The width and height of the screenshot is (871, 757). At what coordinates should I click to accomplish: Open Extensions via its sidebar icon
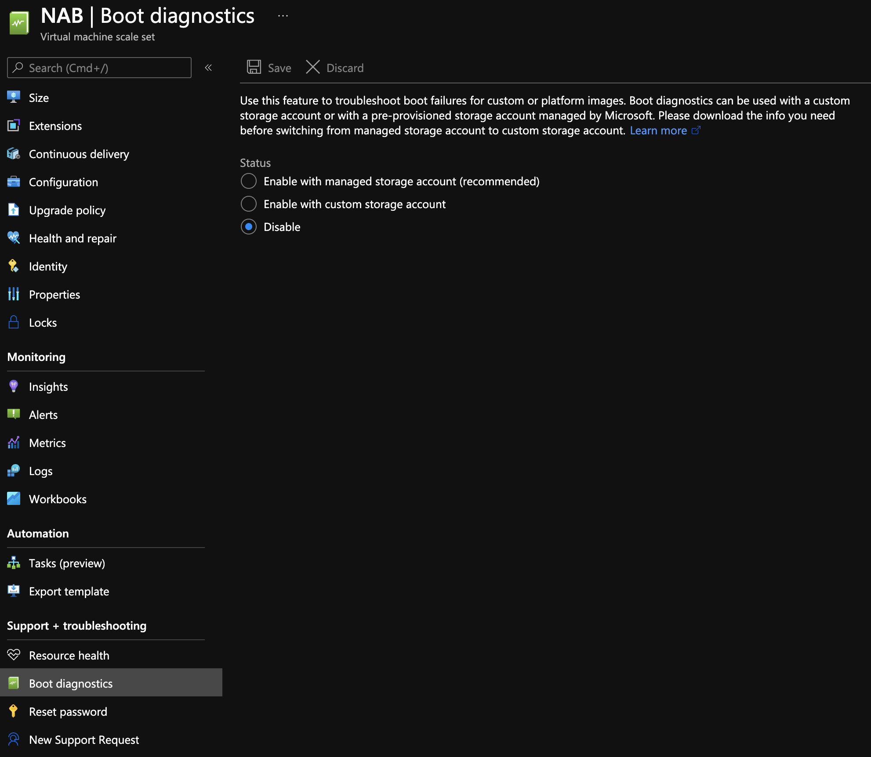14,126
